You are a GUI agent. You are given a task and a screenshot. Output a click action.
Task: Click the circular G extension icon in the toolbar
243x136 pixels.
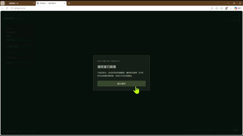click(216, 8)
